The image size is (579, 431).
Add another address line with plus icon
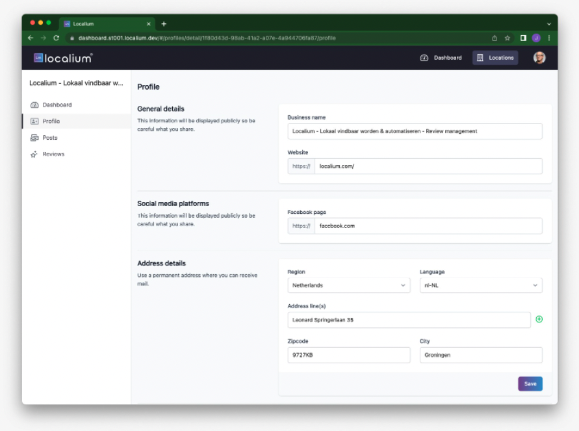[x=539, y=319]
